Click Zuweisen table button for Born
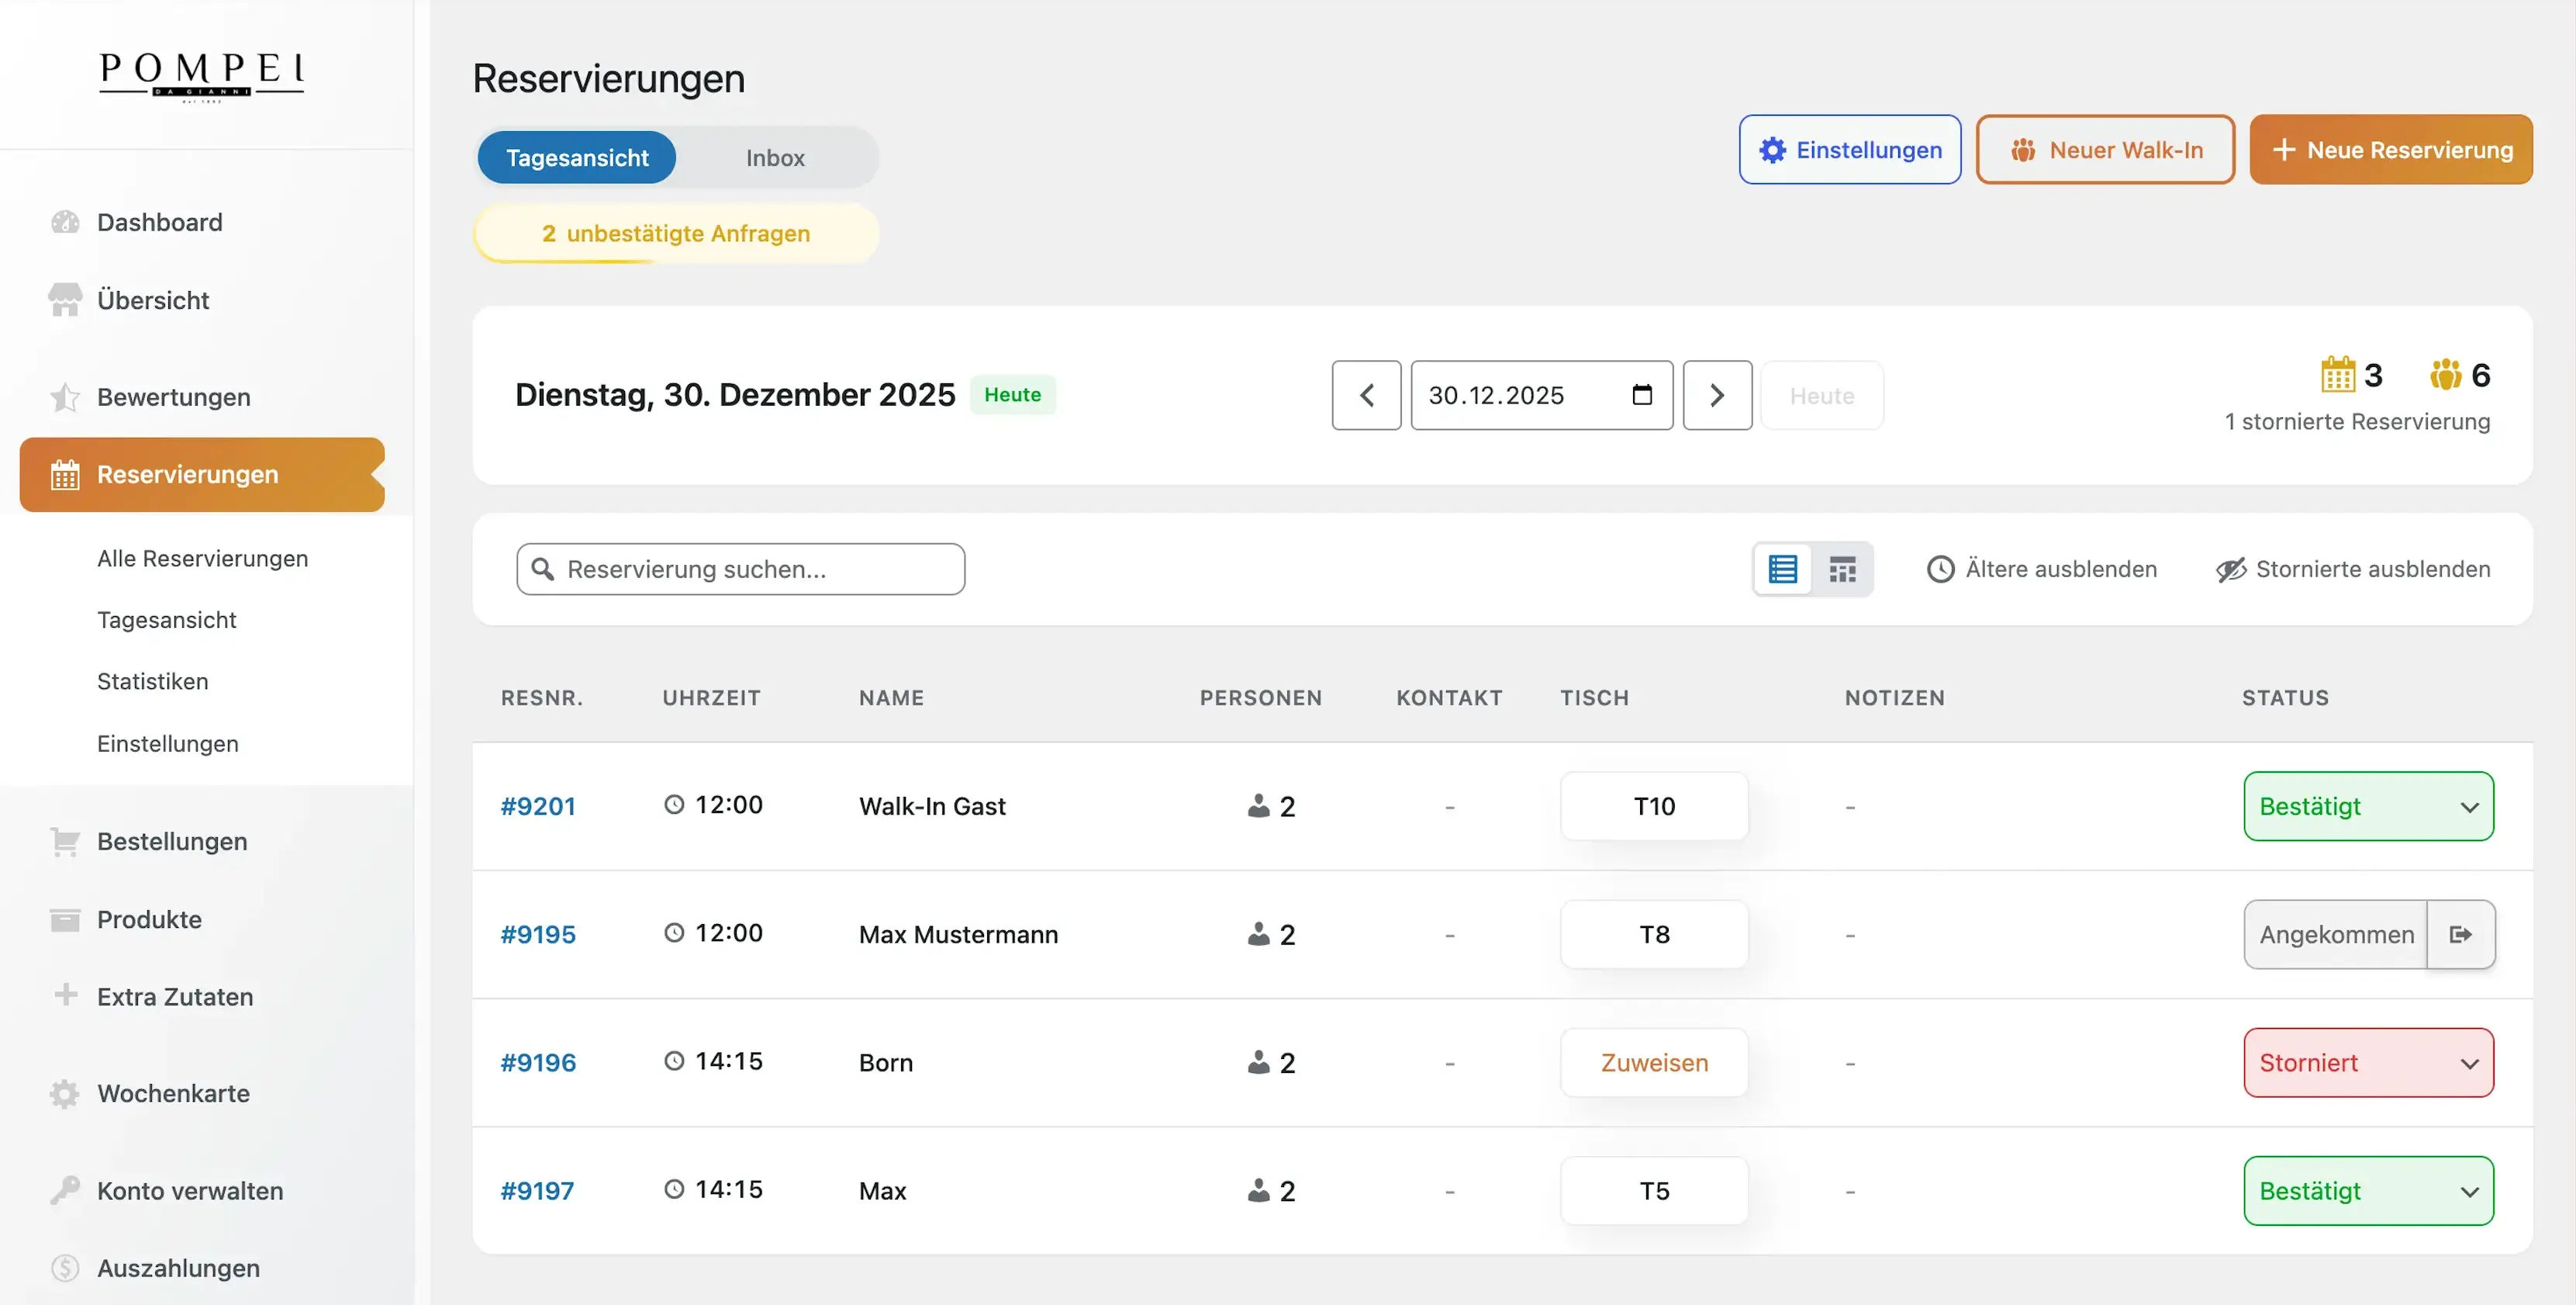The width and height of the screenshot is (2576, 1305). point(1654,1062)
